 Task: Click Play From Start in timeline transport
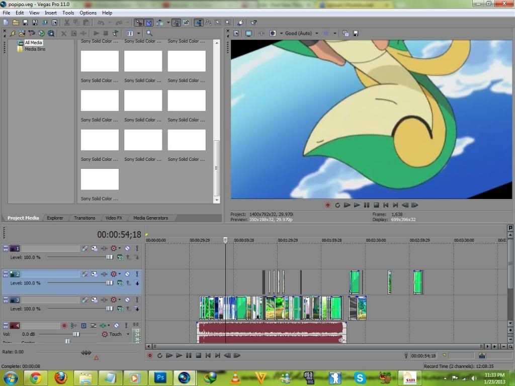pos(169,355)
